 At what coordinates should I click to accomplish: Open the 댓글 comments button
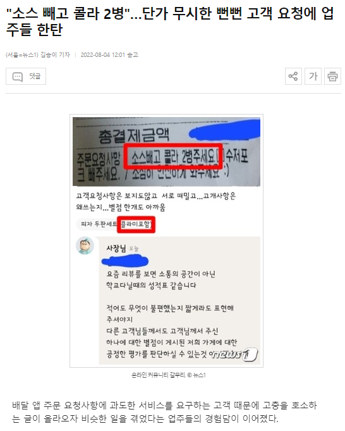(x=26, y=76)
